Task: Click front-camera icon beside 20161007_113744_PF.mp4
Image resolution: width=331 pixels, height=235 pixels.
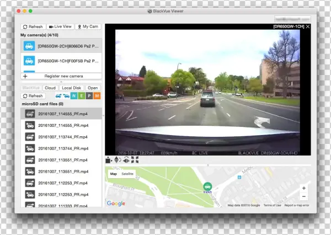Action: coord(30,137)
